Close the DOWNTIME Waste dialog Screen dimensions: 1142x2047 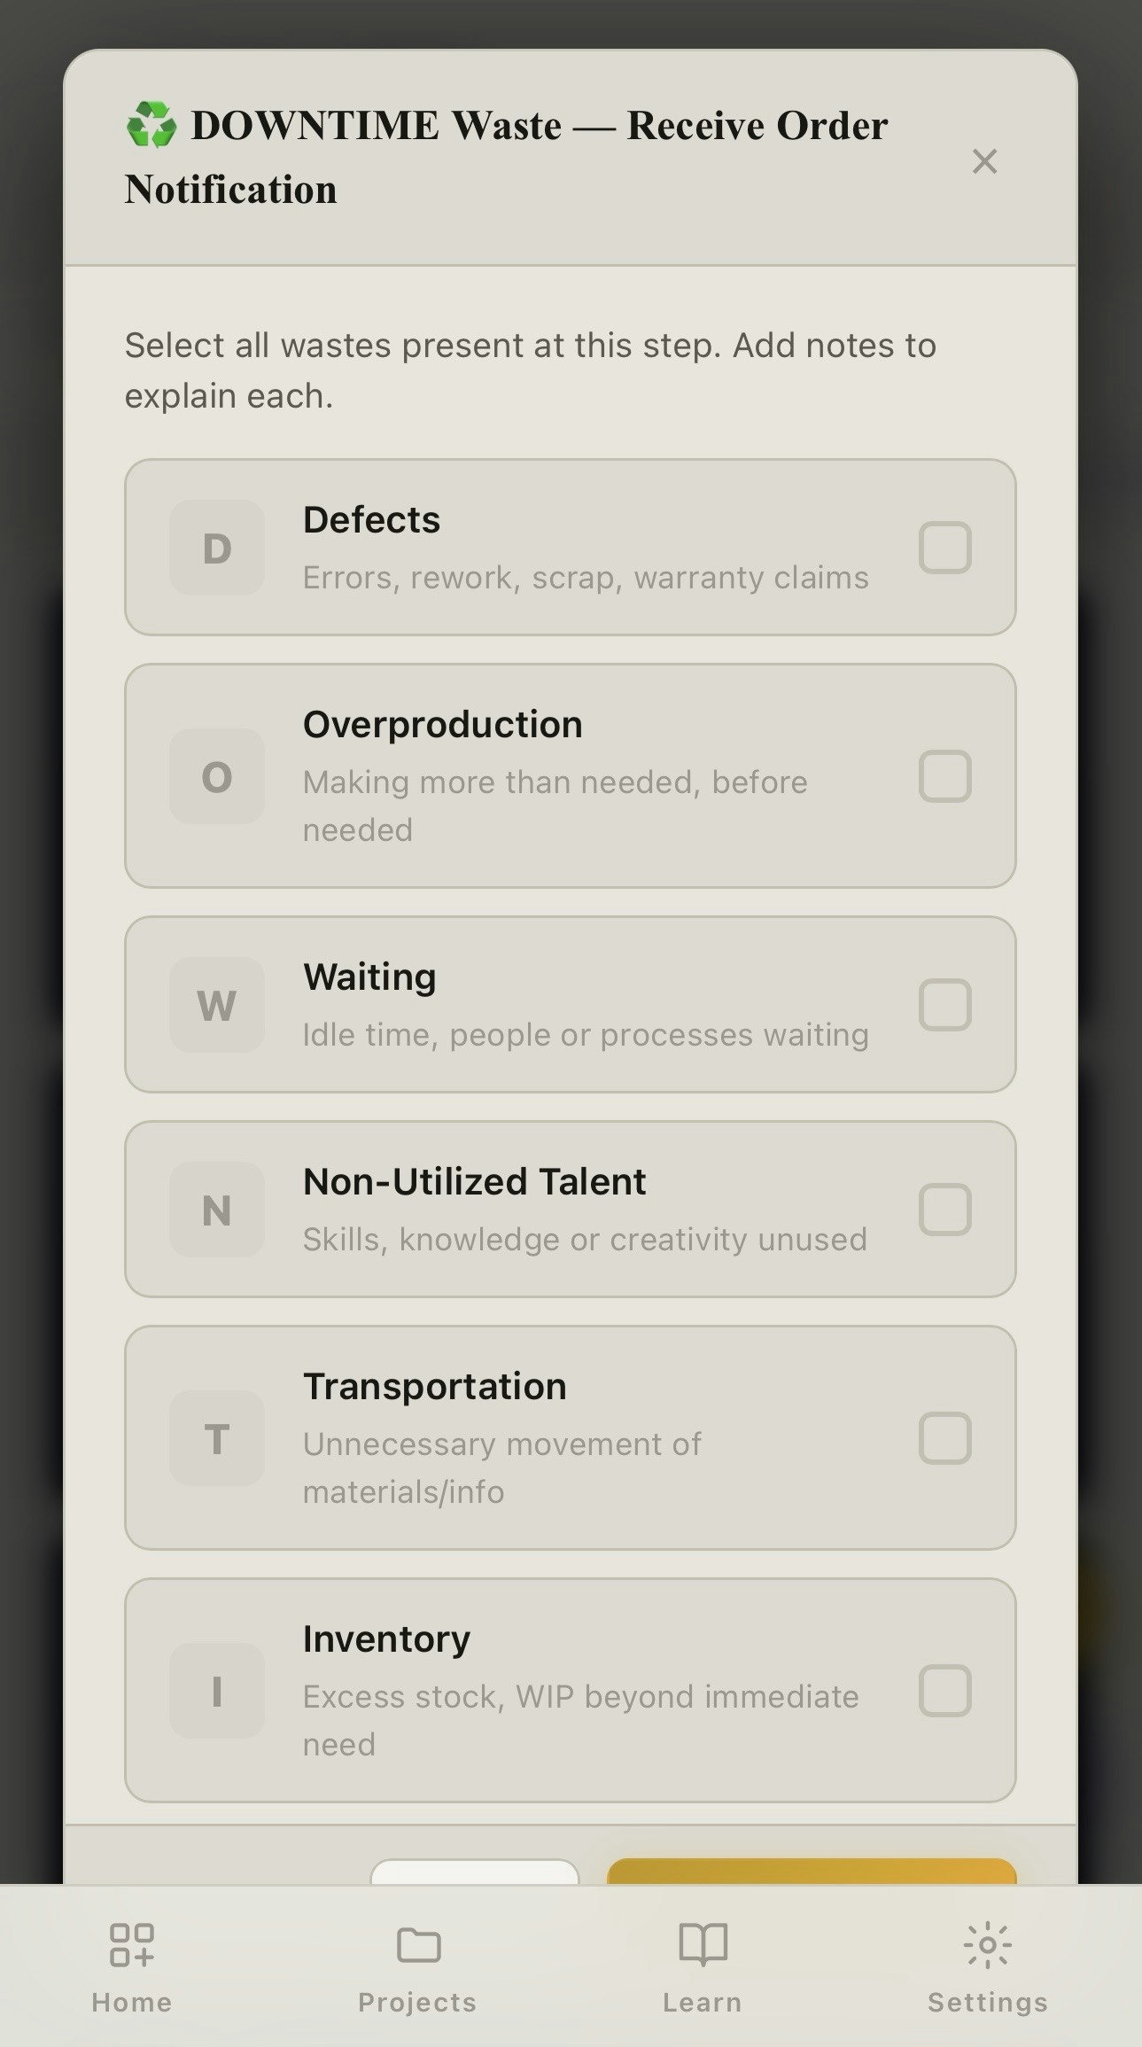[x=984, y=161]
